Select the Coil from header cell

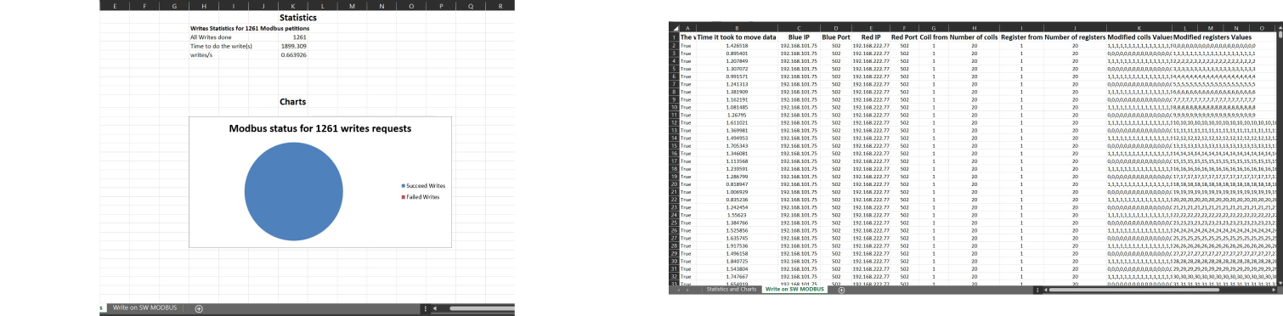point(934,37)
